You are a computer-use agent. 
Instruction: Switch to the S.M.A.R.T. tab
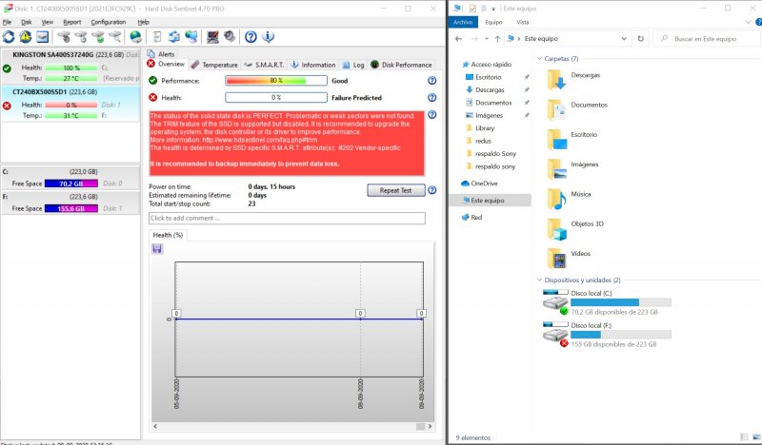pyautogui.click(x=265, y=65)
